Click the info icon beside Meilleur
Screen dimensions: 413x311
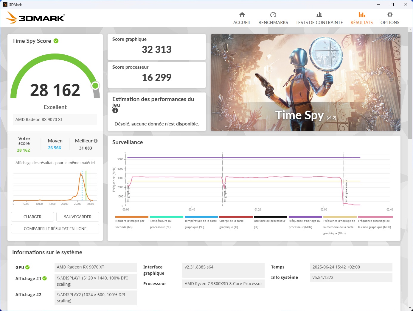[x=96, y=141]
